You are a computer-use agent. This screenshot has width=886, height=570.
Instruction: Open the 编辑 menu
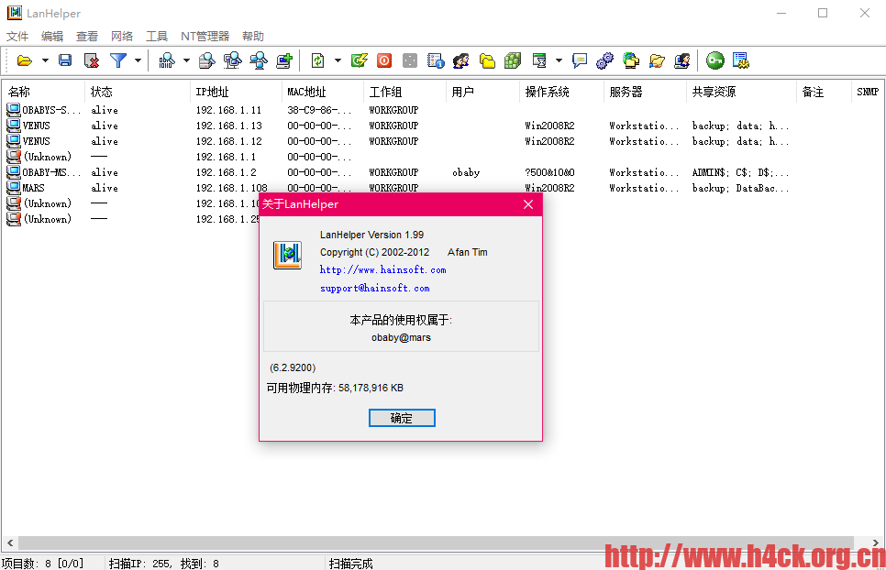coord(52,37)
